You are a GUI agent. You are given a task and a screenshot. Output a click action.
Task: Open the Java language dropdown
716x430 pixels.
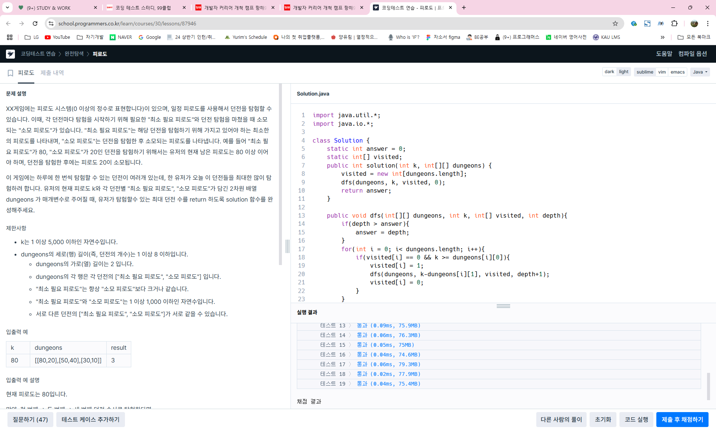pos(700,72)
